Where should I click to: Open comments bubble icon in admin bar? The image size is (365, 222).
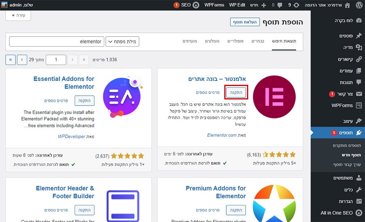280,5
